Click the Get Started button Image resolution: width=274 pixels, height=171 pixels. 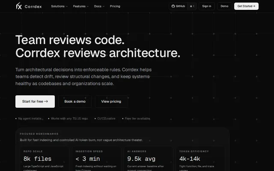pos(246,6)
